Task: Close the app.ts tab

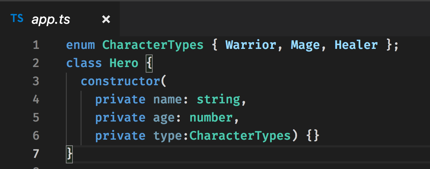Action: (106, 20)
